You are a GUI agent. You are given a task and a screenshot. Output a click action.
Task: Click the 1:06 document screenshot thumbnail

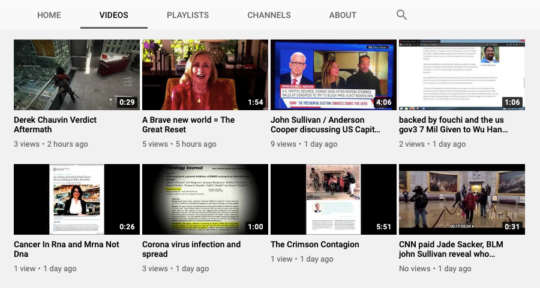pyautogui.click(x=462, y=75)
